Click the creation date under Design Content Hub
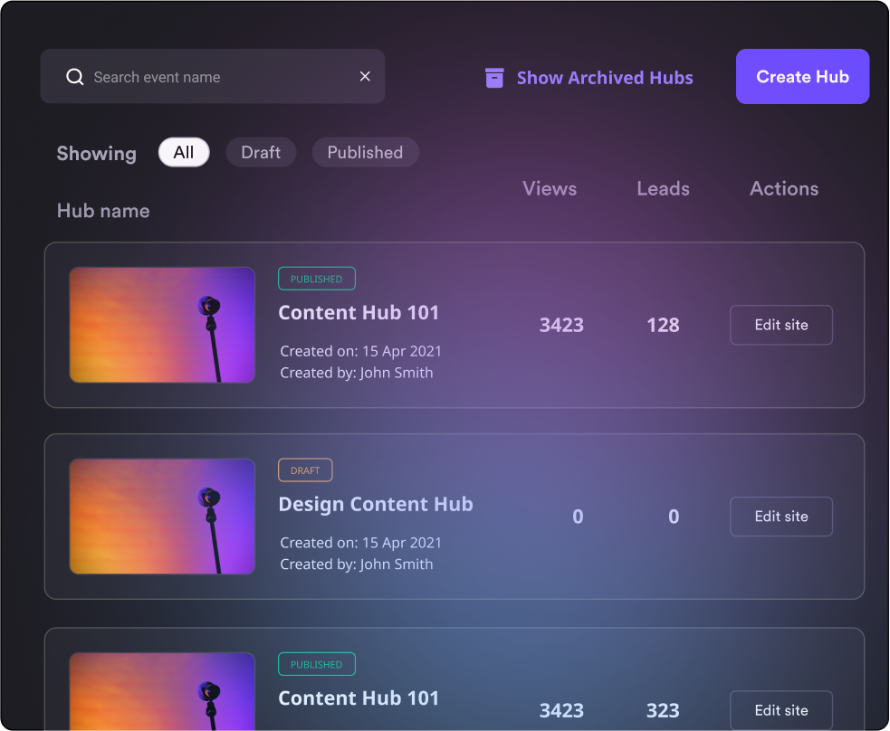890x731 pixels. point(361,543)
